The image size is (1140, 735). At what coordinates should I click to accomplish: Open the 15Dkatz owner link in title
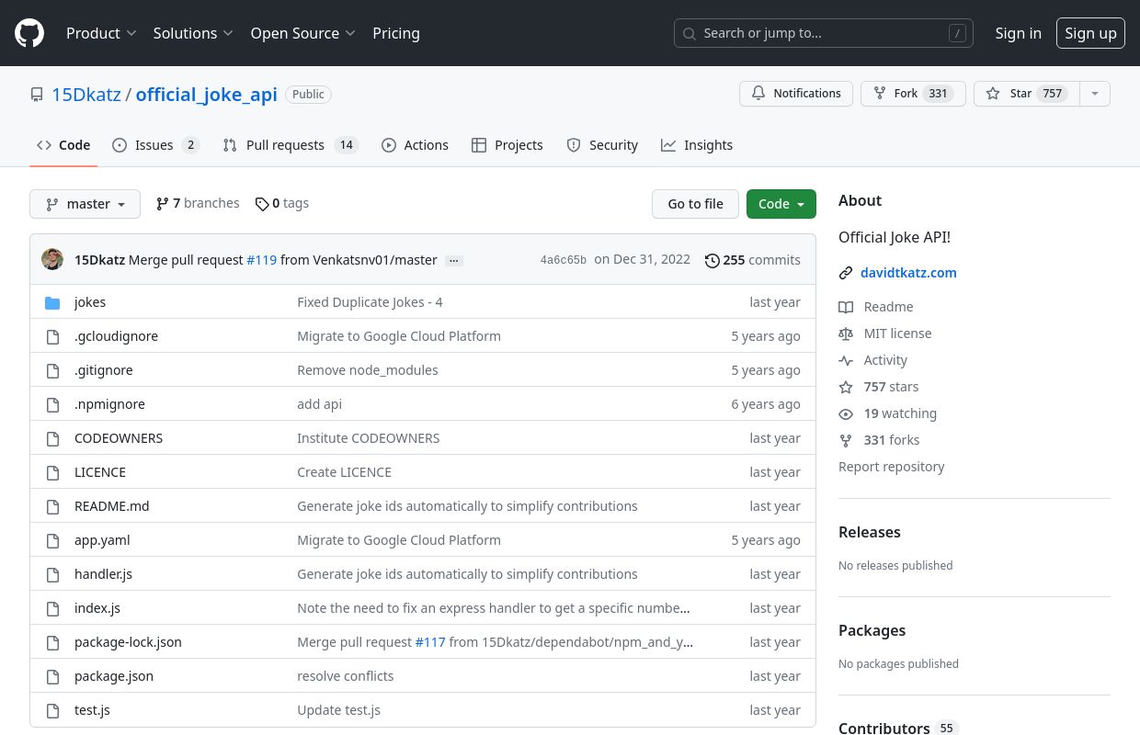[x=86, y=95]
